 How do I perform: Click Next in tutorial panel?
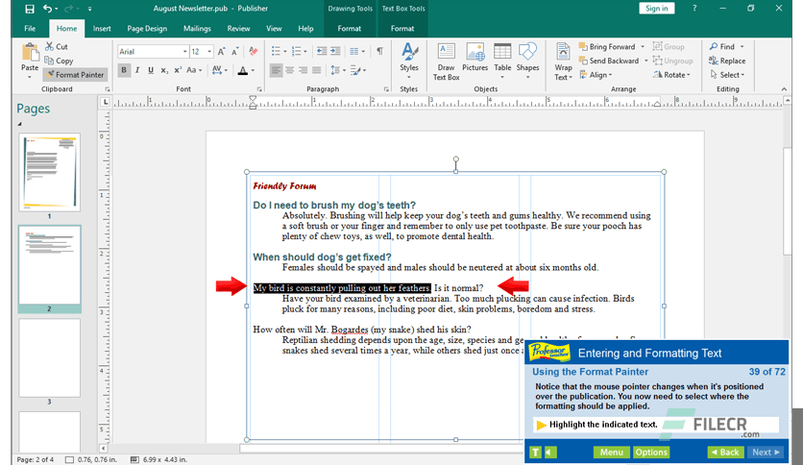click(x=766, y=453)
